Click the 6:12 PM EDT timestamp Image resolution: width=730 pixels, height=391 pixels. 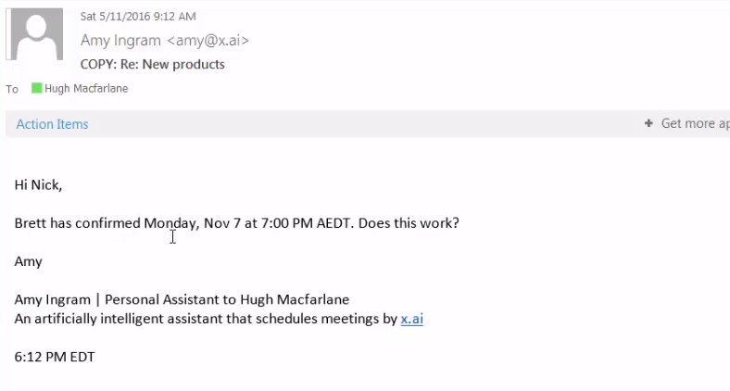pos(55,357)
